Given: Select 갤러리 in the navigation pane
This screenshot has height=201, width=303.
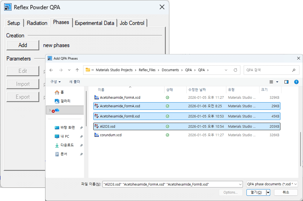Looking at the screenshot, I should click(x=63, y=101).
